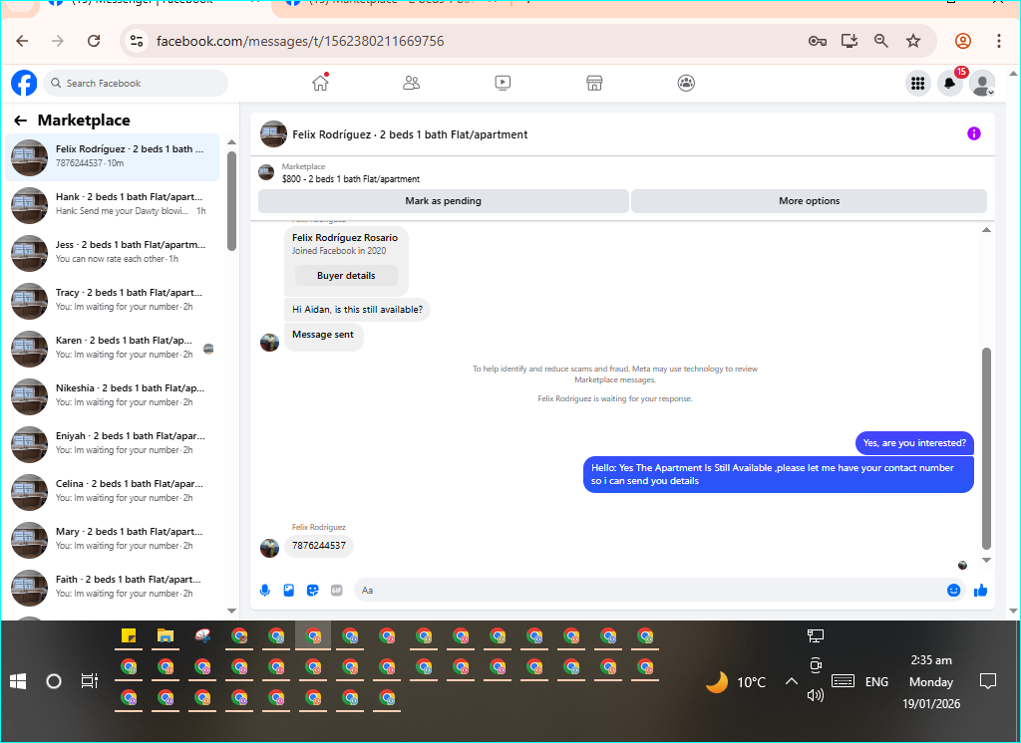Image resolution: width=1021 pixels, height=743 pixels.
Task: Click 'Hi Aidan, is this still available?' message
Action: 358,310
